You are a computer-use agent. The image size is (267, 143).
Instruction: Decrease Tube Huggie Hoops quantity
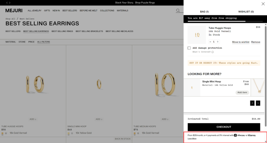[x=210, y=42]
